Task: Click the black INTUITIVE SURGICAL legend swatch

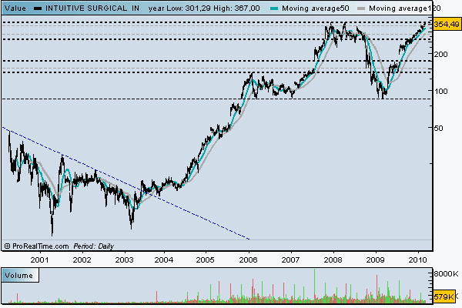Action: pyautogui.click(x=38, y=8)
